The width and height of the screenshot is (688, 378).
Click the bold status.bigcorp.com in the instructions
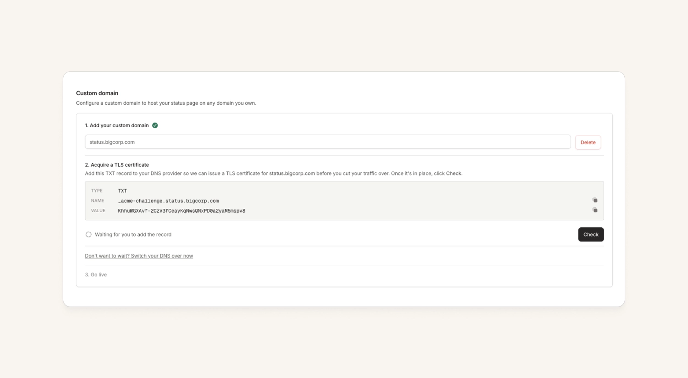(x=292, y=173)
